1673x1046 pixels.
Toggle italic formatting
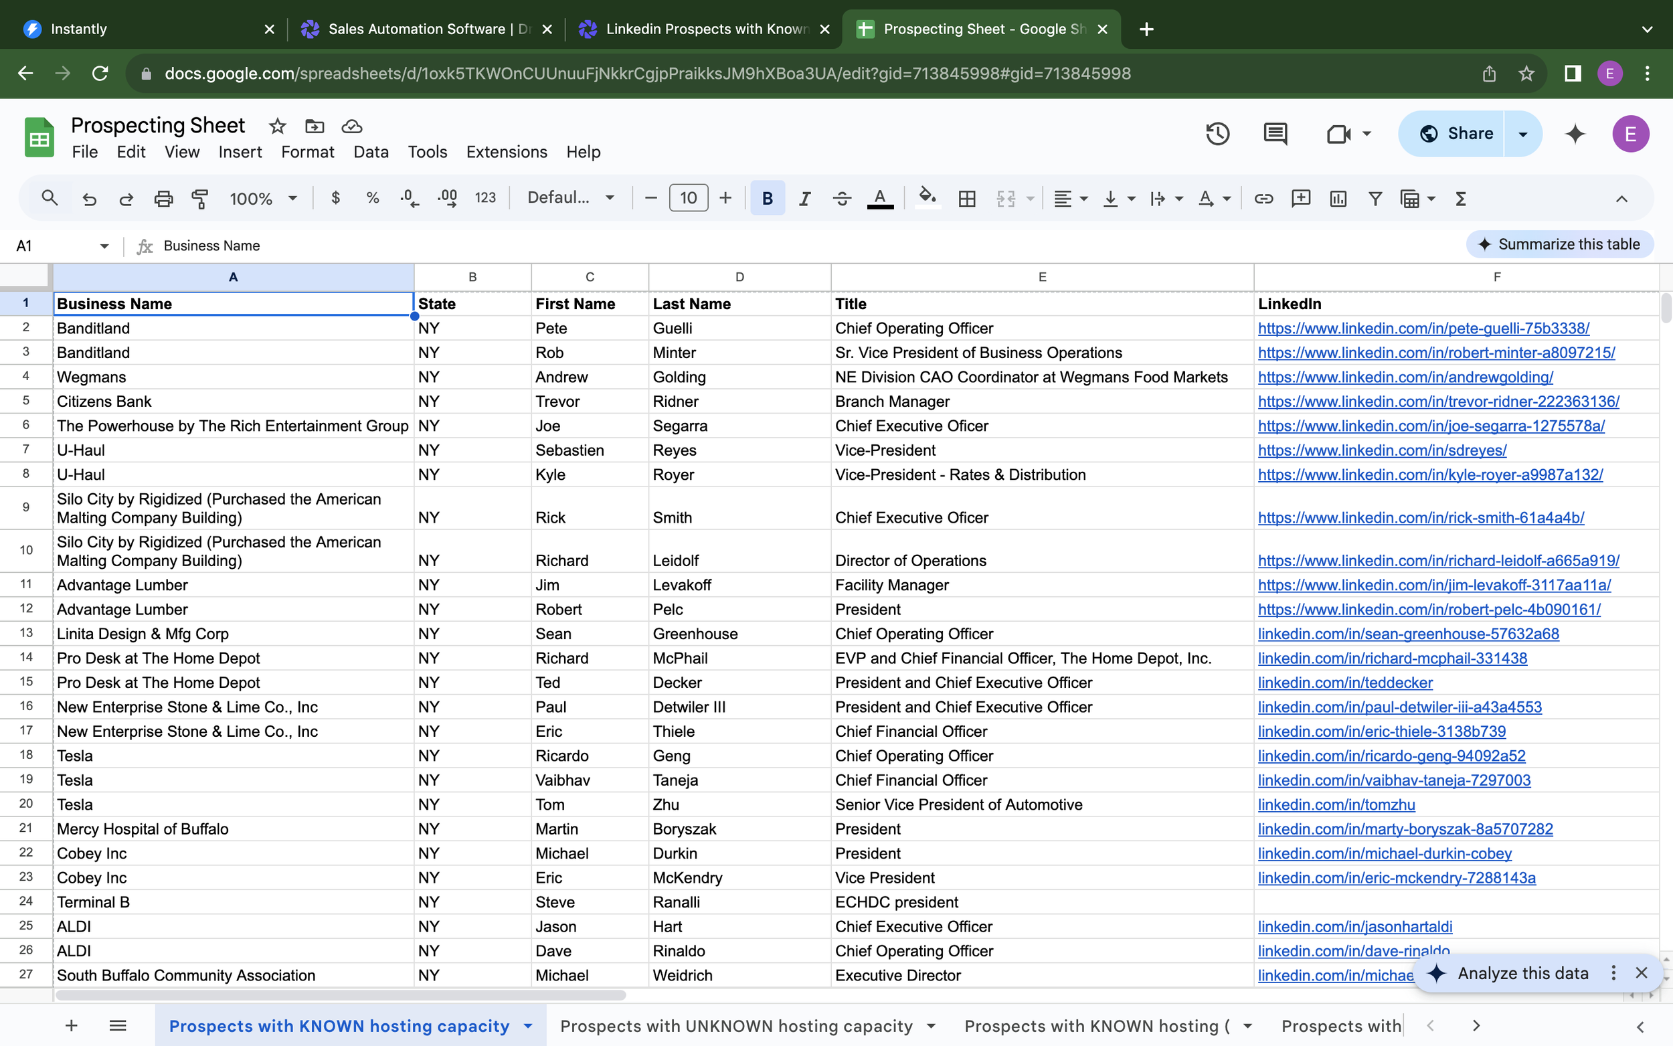[804, 199]
